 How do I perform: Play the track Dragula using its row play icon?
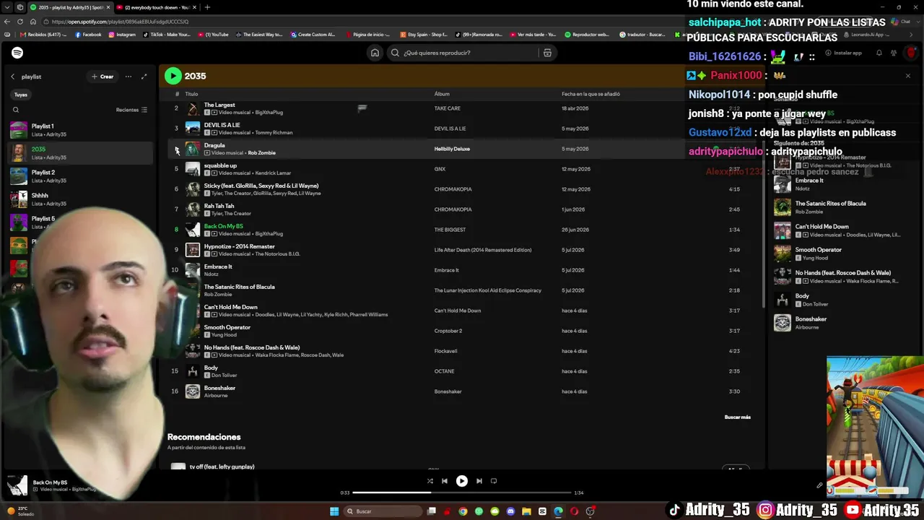177,149
